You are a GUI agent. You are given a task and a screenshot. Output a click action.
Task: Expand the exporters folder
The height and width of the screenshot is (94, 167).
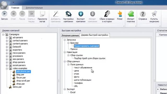pyautogui.click(x=7, y=50)
